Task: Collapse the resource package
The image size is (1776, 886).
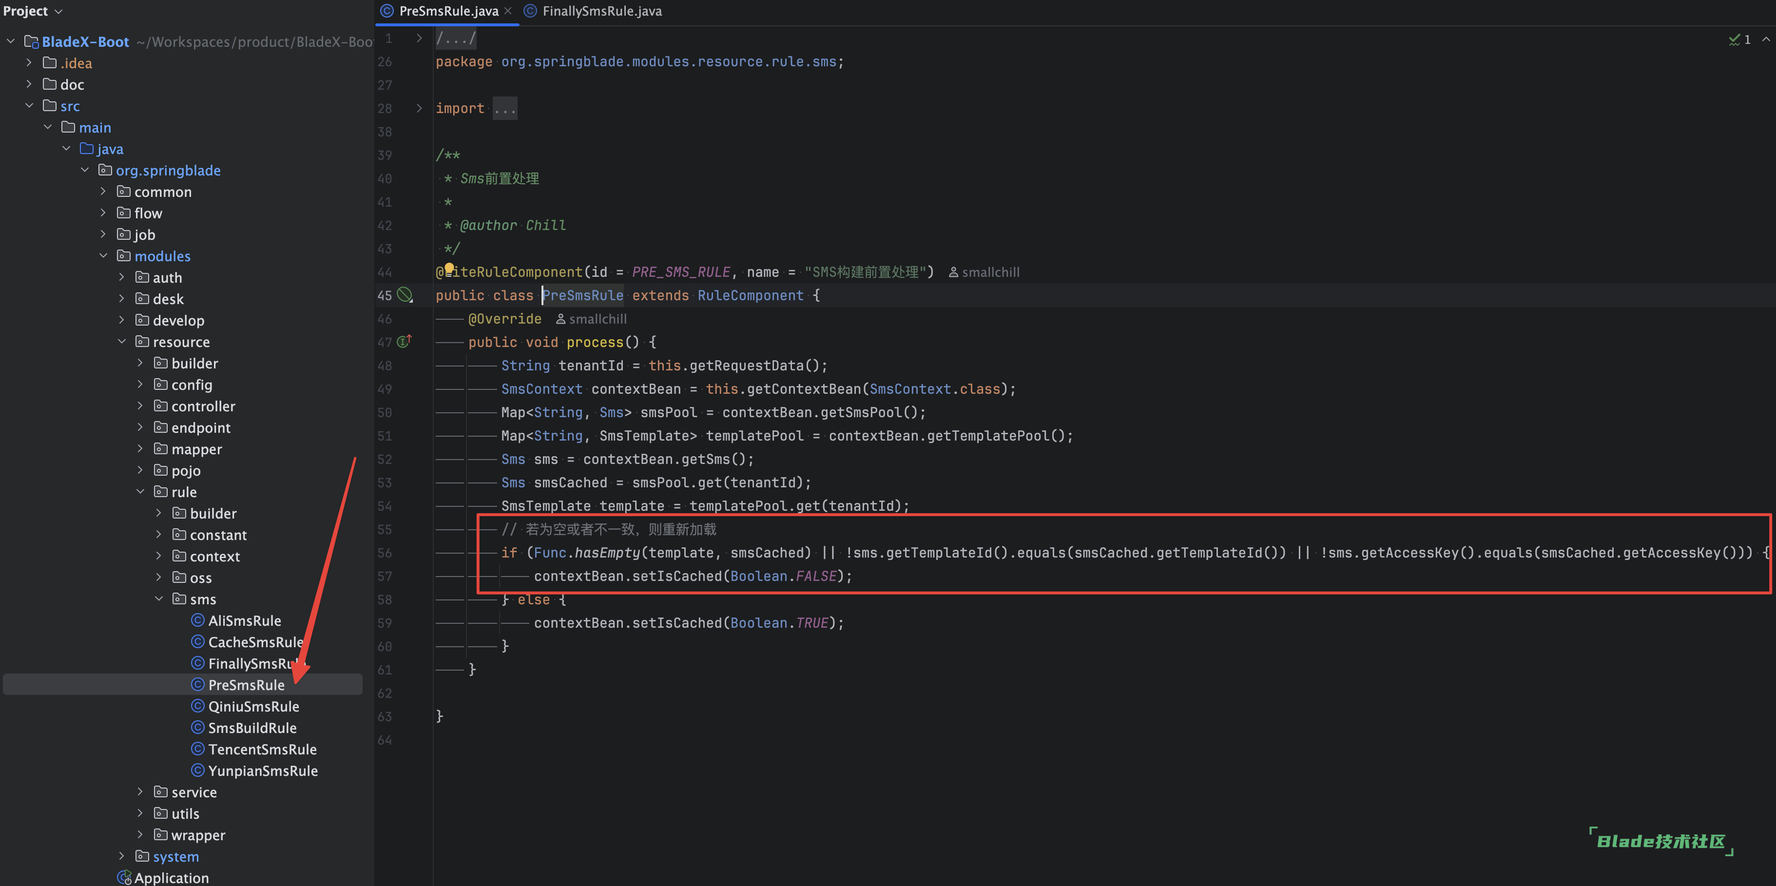Action: (122, 341)
